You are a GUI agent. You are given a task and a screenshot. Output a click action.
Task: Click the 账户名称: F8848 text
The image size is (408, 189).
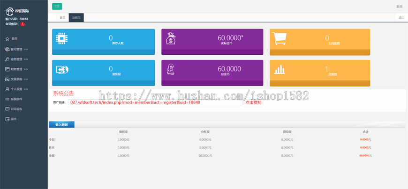[17, 19]
